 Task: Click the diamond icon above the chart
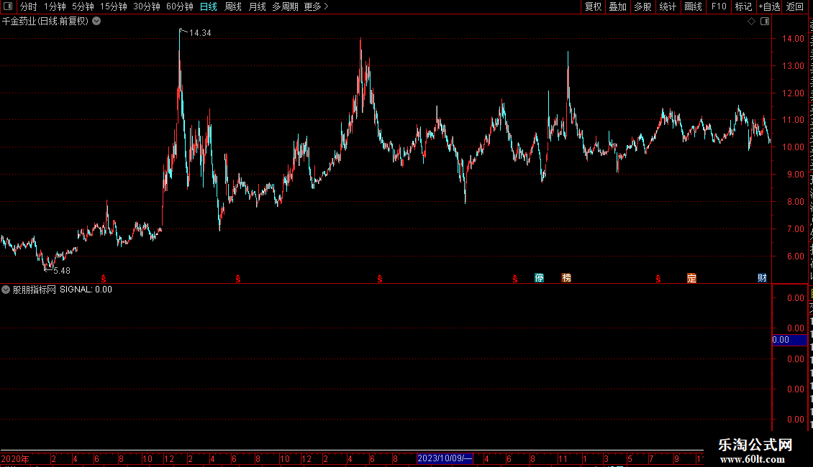point(751,22)
